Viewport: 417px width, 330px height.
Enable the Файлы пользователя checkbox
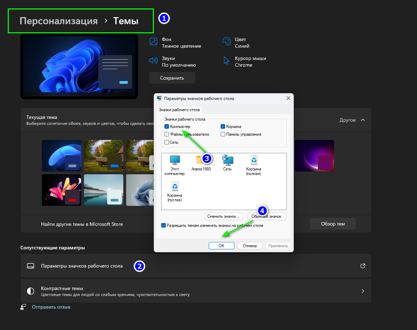[167, 134]
